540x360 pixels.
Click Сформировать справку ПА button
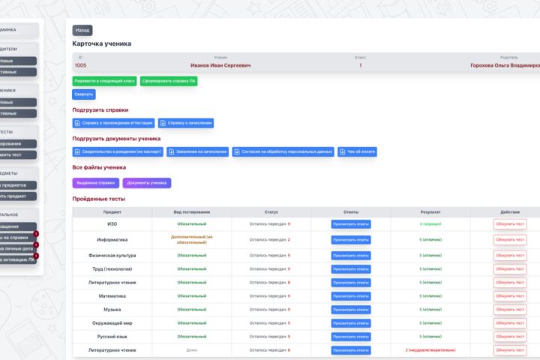coord(169,81)
